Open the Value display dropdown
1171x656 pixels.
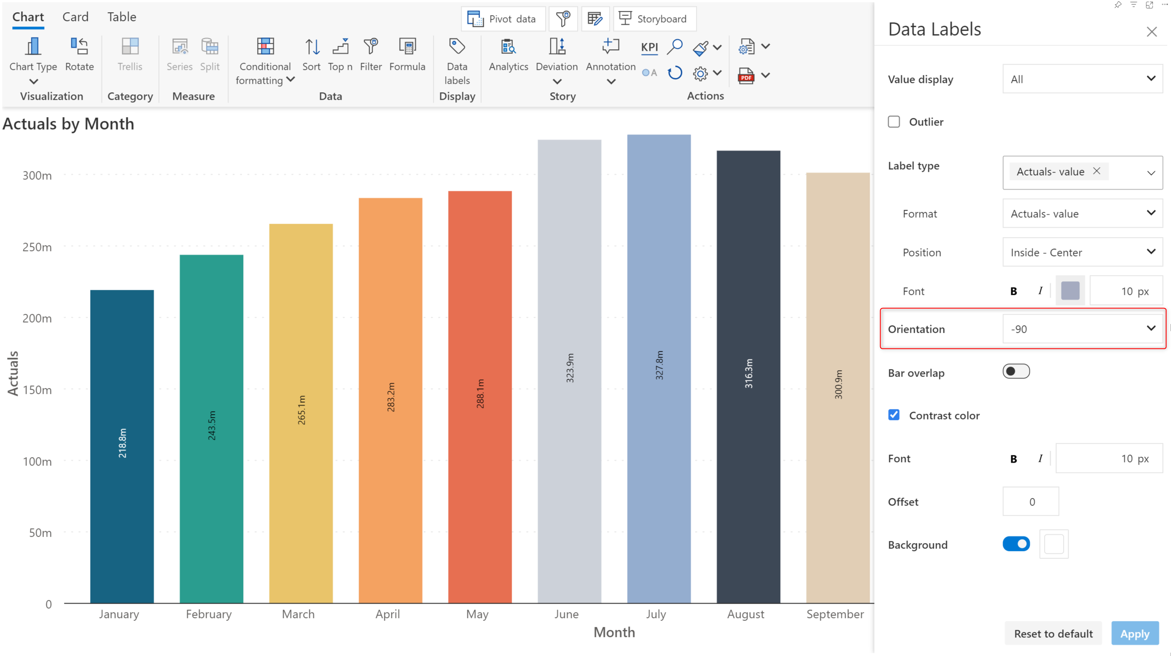[x=1082, y=79]
